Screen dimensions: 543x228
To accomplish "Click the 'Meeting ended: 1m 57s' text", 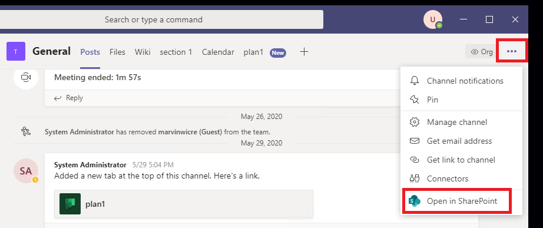I will pyautogui.click(x=98, y=77).
